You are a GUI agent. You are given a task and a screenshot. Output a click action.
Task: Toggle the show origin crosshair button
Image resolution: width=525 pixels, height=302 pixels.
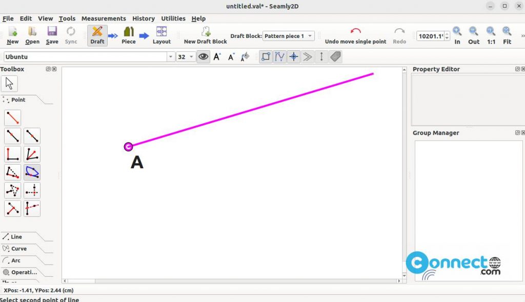pyautogui.click(x=293, y=56)
